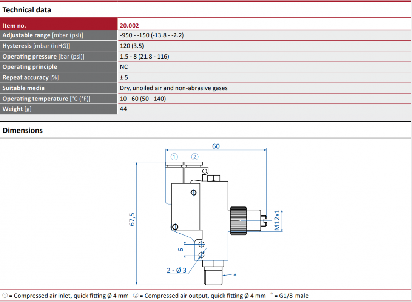Select the "Operating principle" label
Viewport: 412px width, 302px height.
coord(30,67)
